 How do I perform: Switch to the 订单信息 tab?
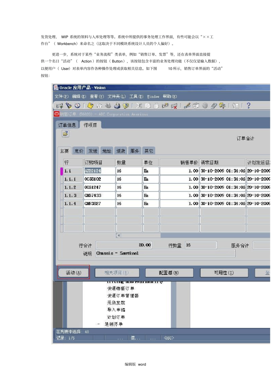tap(67, 125)
